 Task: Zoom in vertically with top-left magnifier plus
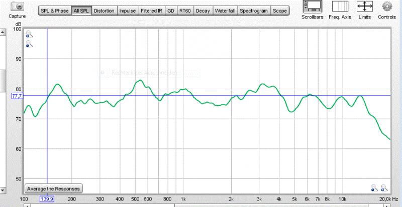[29, 34]
